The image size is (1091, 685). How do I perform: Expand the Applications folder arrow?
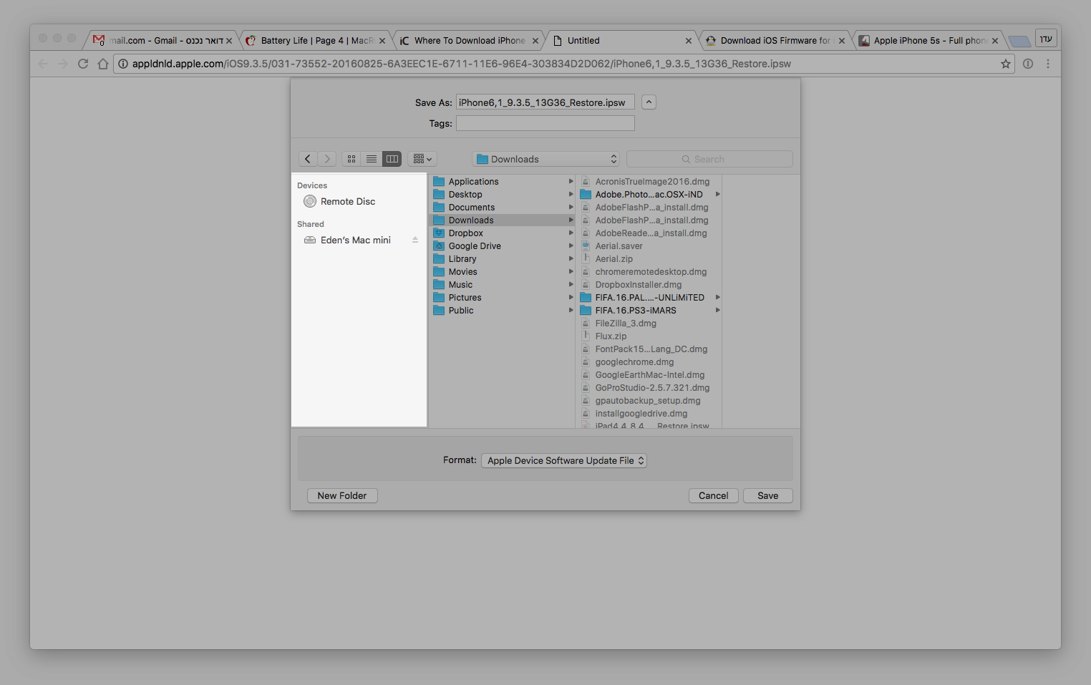click(571, 181)
